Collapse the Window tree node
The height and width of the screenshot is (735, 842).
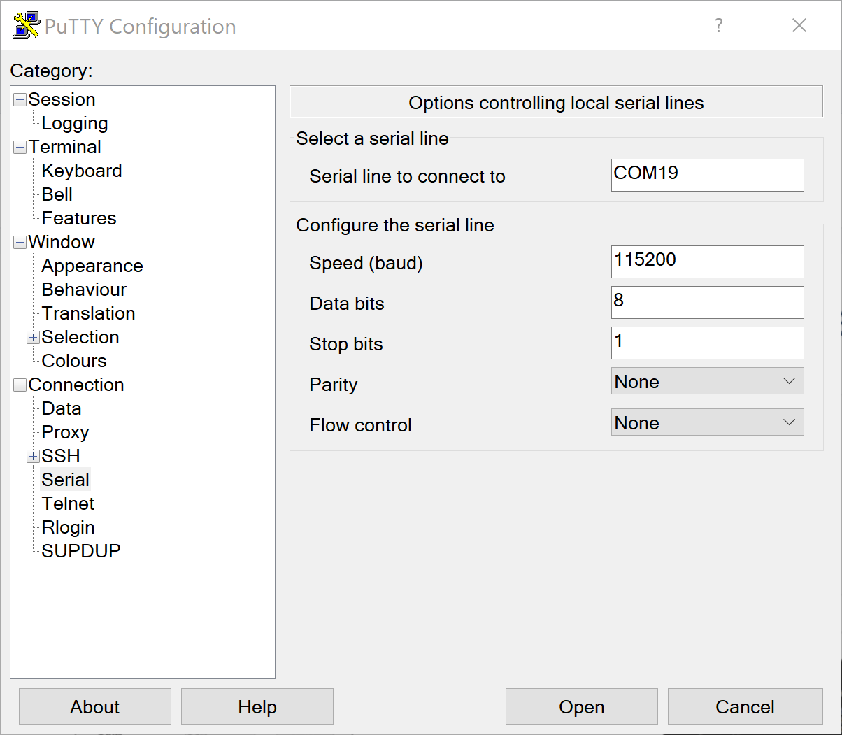(20, 242)
